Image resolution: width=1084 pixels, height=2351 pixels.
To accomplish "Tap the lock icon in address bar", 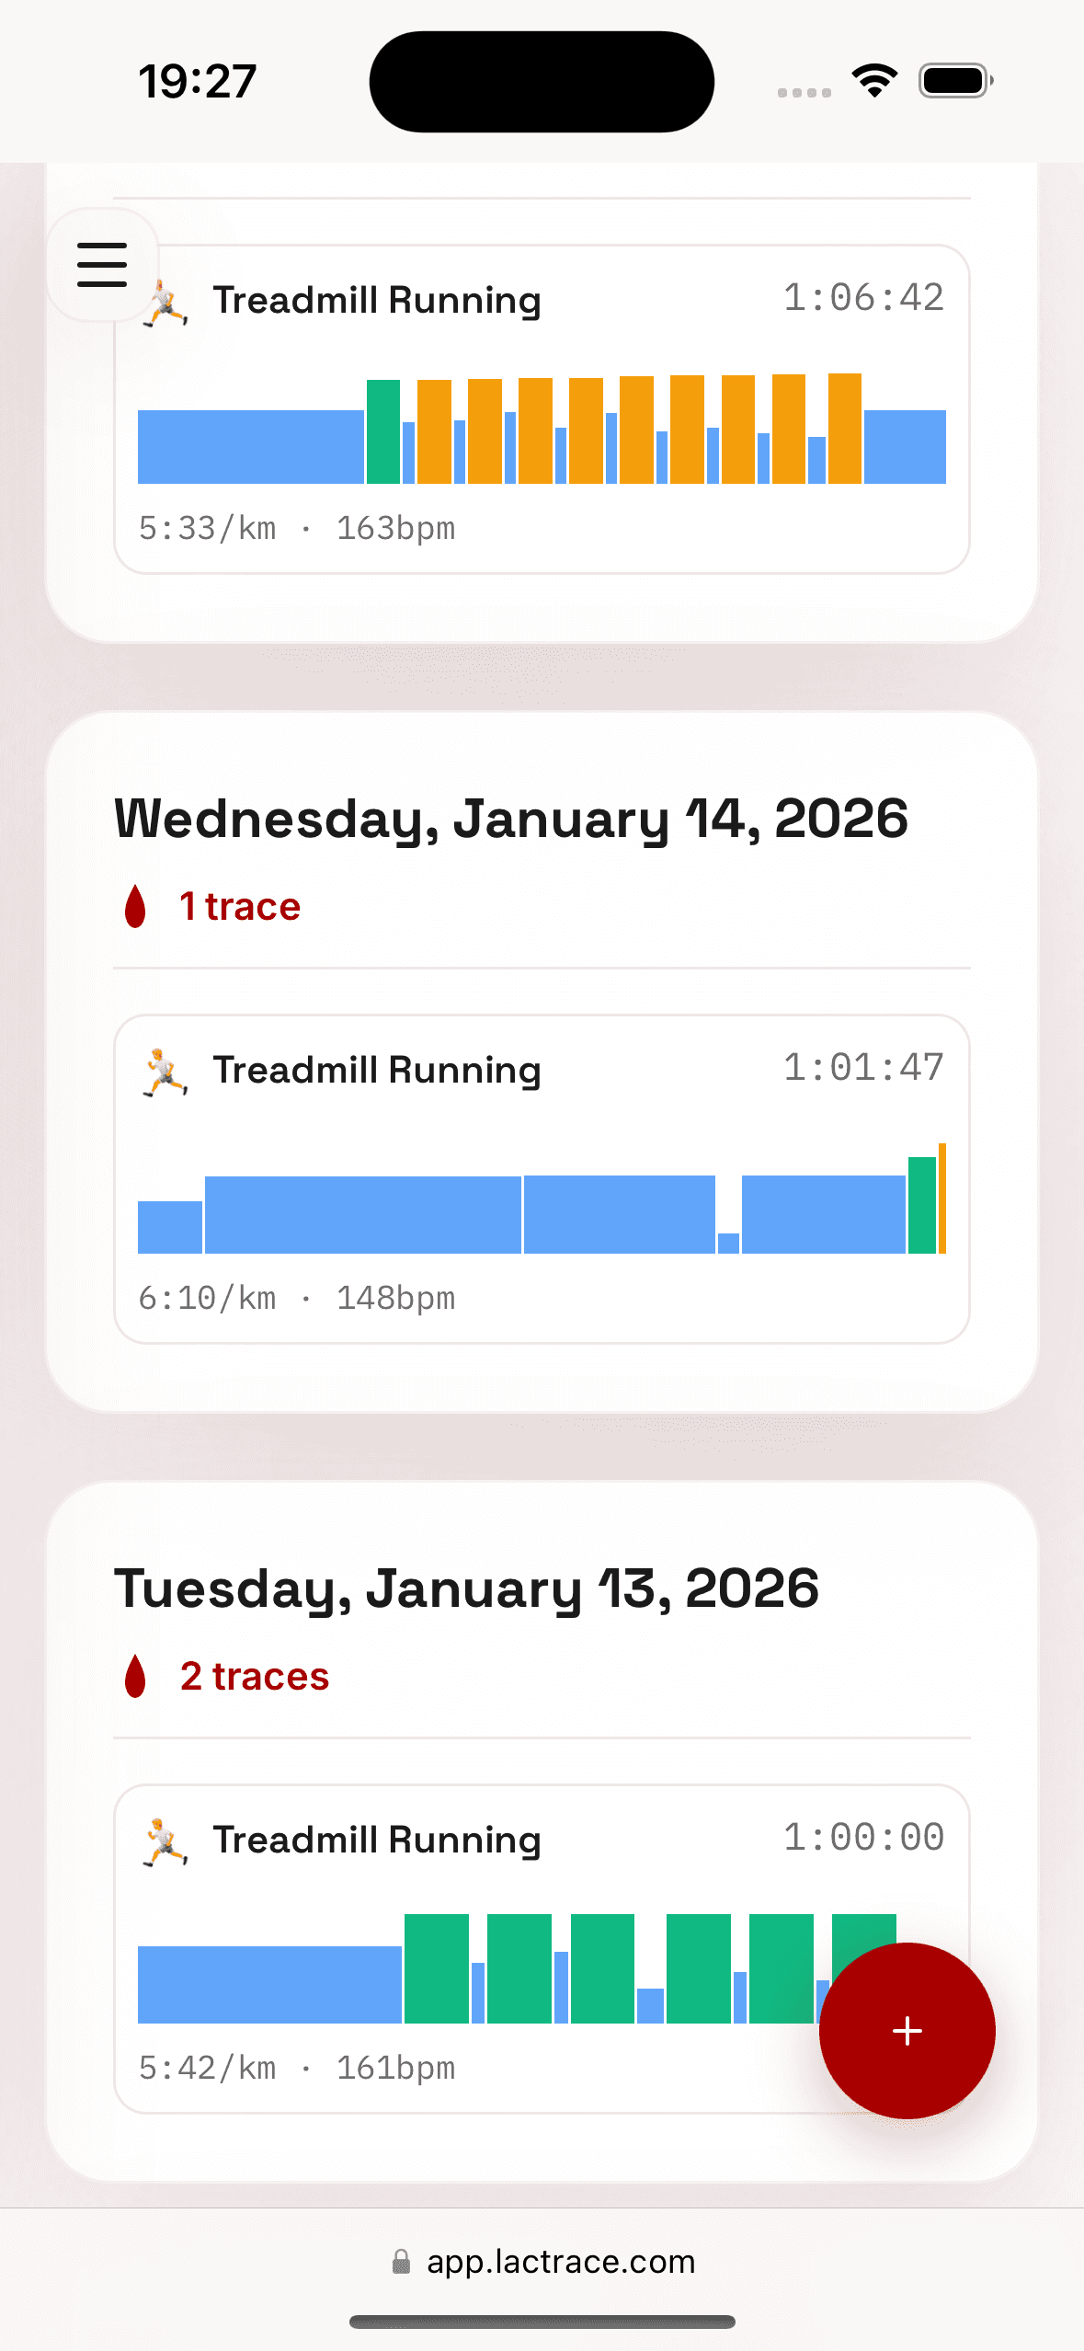I will pyautogui.click(x=401, y=2261).
